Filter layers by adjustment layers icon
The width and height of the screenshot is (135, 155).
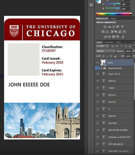pyautogui.click(x=117, y=46)
